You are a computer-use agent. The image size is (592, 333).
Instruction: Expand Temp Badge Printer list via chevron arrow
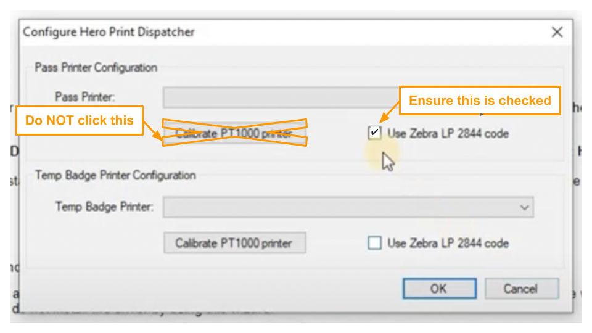coord(525,207)
